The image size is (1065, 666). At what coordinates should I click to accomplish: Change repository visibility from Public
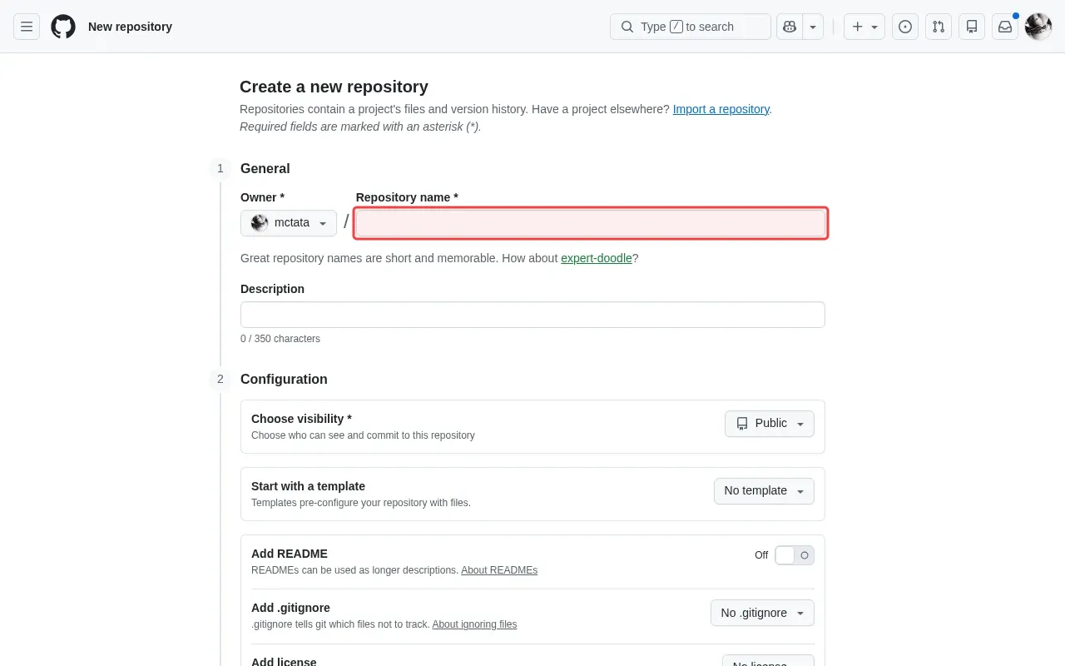(x=768, y=424)
